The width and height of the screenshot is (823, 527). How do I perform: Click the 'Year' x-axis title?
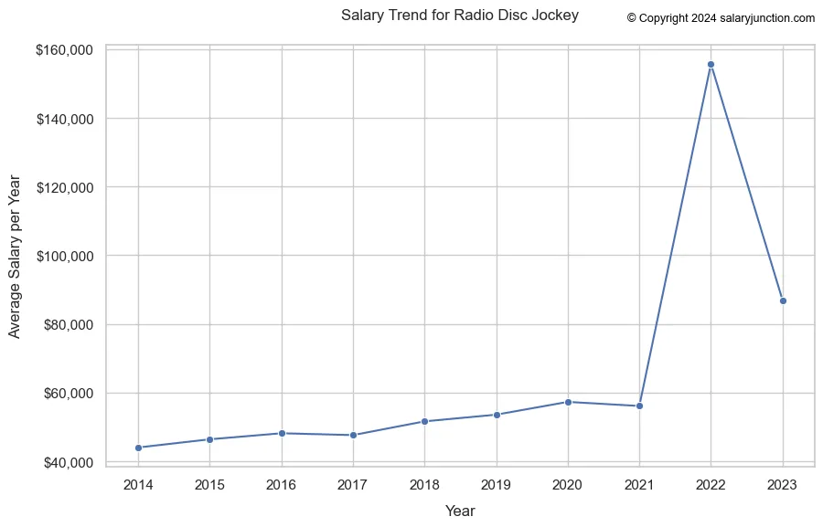click(460, 511)
